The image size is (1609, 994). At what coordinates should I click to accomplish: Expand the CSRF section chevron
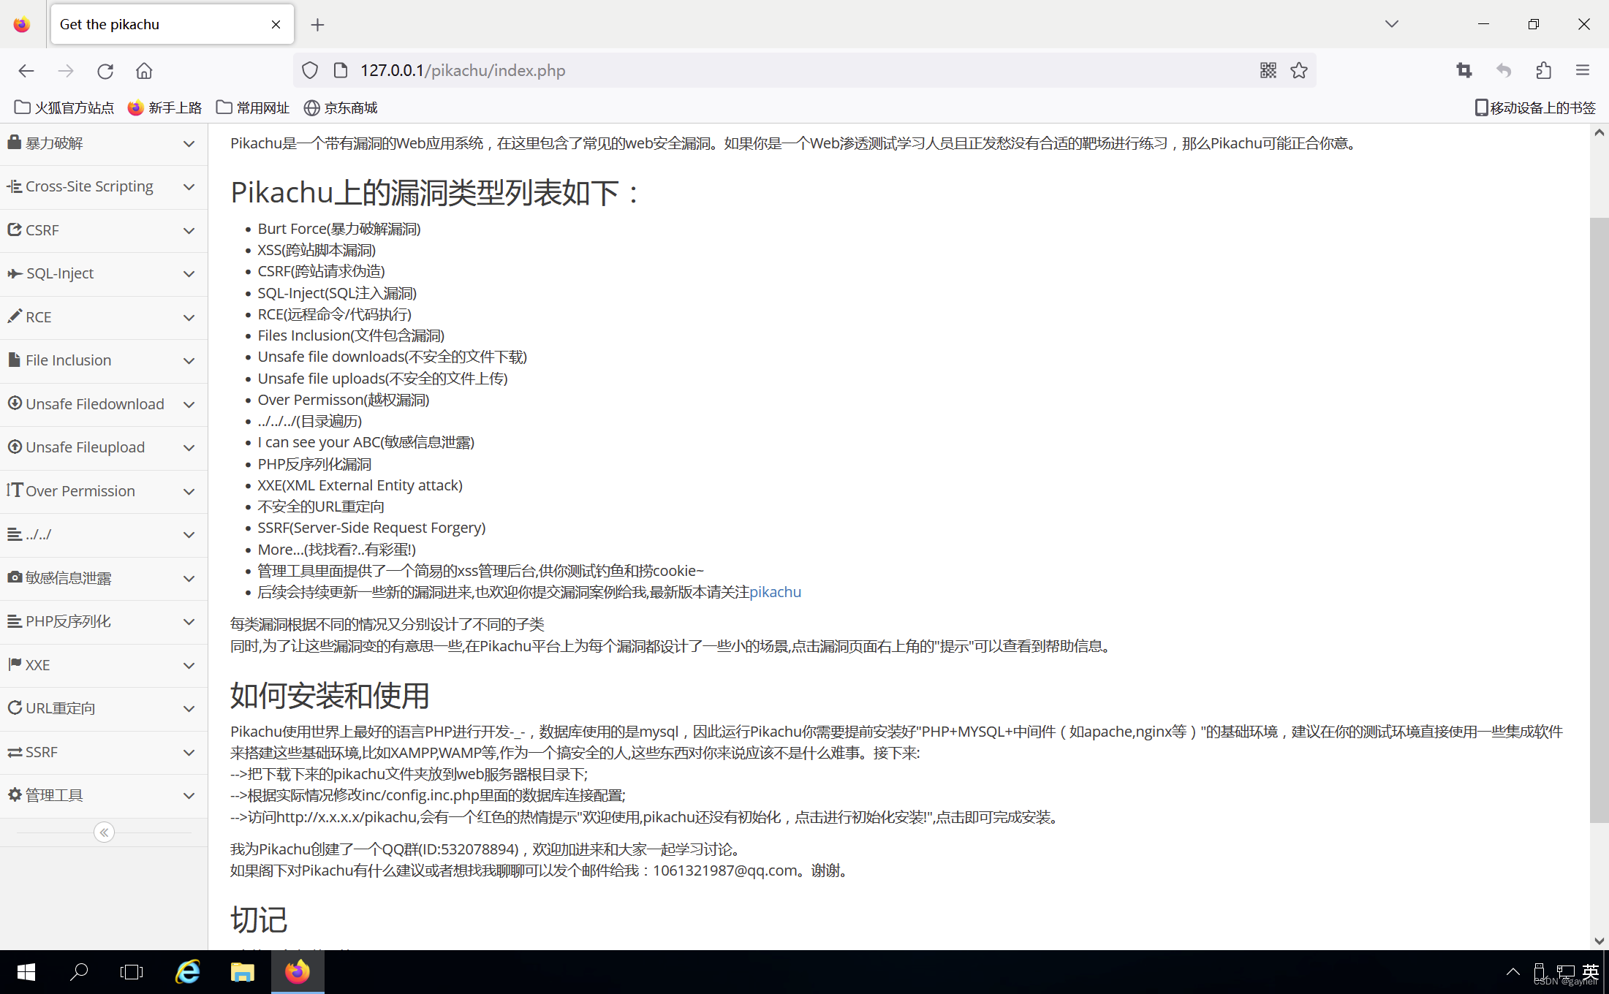coord(189,229)
